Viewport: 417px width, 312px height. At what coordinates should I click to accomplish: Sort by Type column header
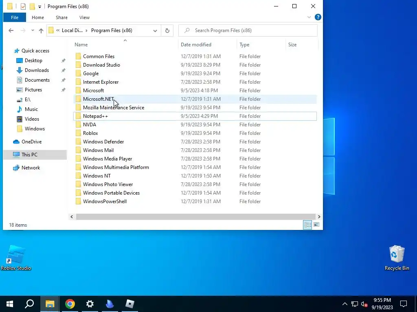pyautogui.click(x=261, y=45)
